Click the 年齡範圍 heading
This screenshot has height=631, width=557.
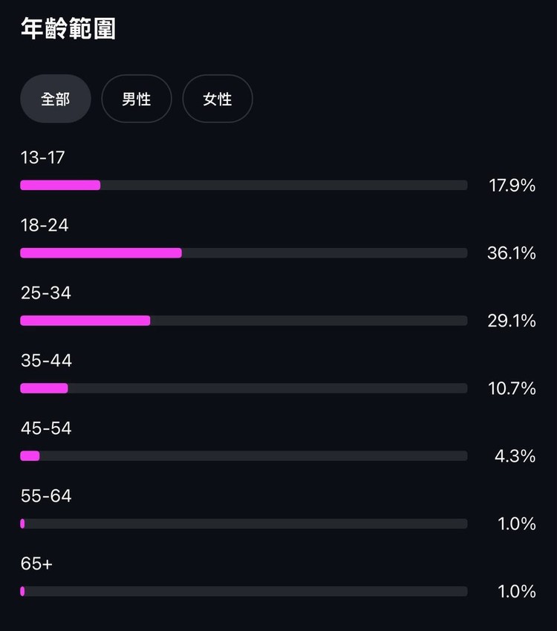(x=68, y=29)
